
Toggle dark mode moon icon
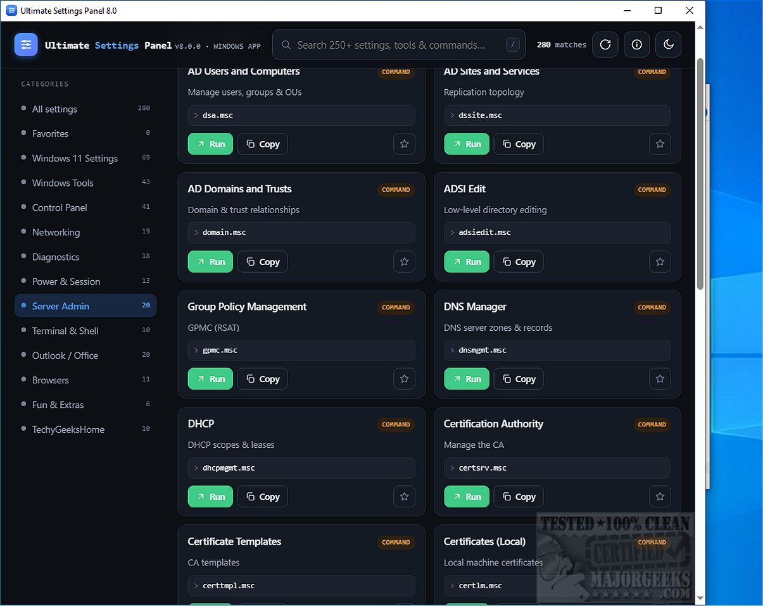click(669, 45)
